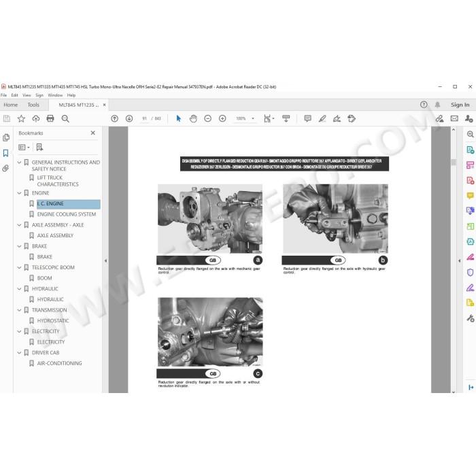Switch to Home tab
This screenshot has height=476, width=476.
coord(11,105)
